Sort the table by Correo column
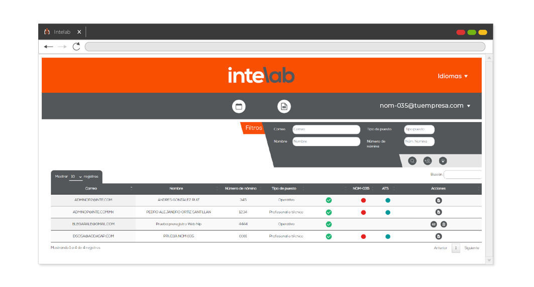Screen dimensions: 534x287 pyautogui.click(x=91, y=188)
